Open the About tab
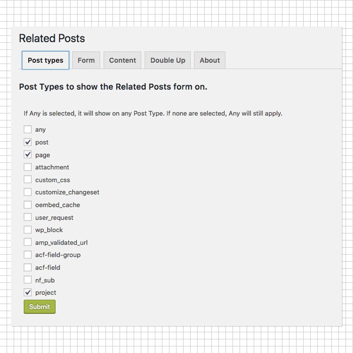 tap(210, 60)
